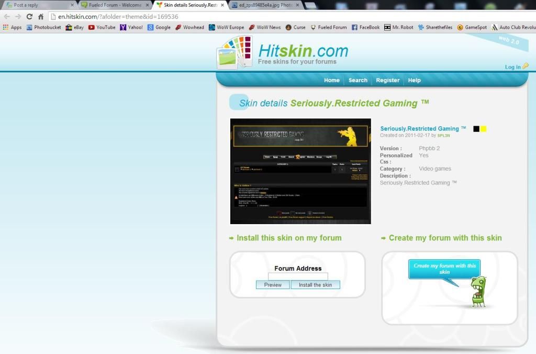This screenshot has height=354, width=536.
Task: Open the eBay bookmark
Action: [75, 27]
